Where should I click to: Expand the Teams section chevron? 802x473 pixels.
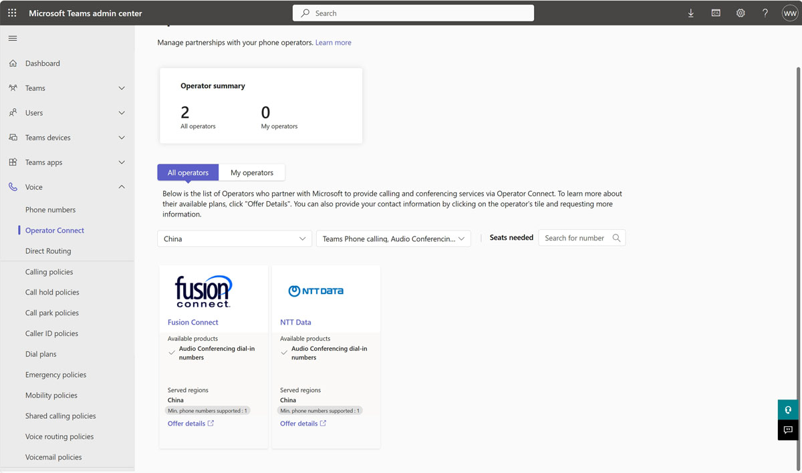pos(122,88)
